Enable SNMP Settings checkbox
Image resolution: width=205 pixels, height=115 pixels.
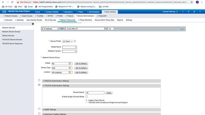(x=39, y=109)
